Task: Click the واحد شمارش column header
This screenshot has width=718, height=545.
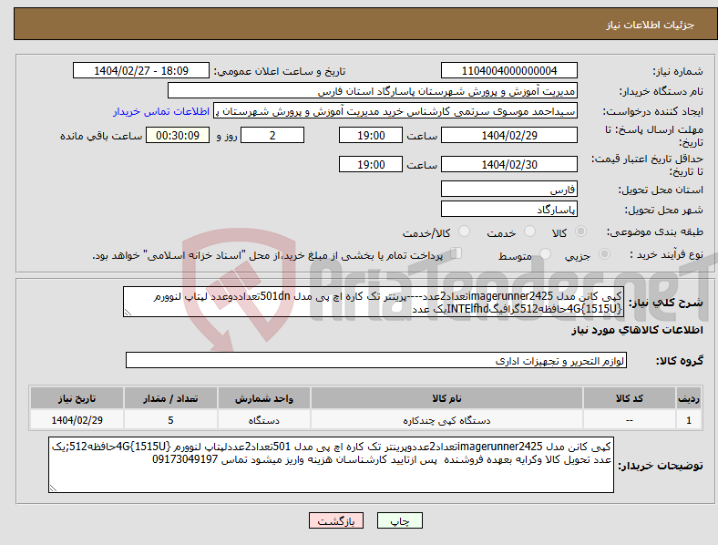Action: pos(264,398)
